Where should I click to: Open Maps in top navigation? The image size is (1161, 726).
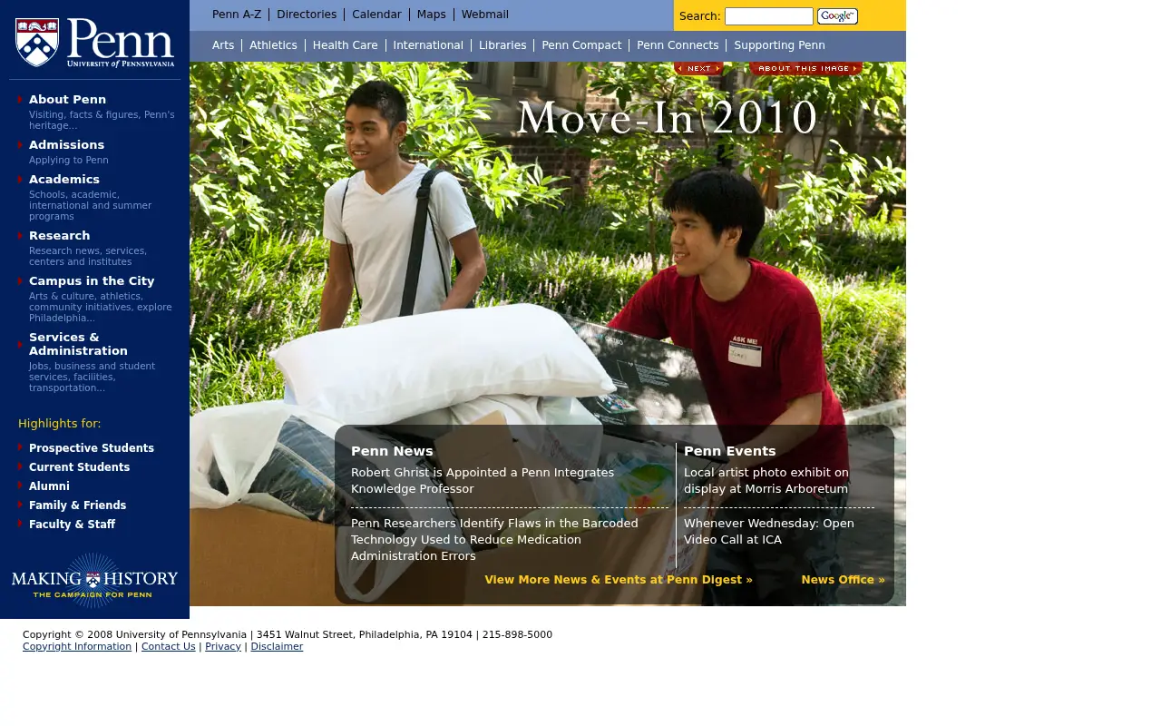tap(432, 15)
